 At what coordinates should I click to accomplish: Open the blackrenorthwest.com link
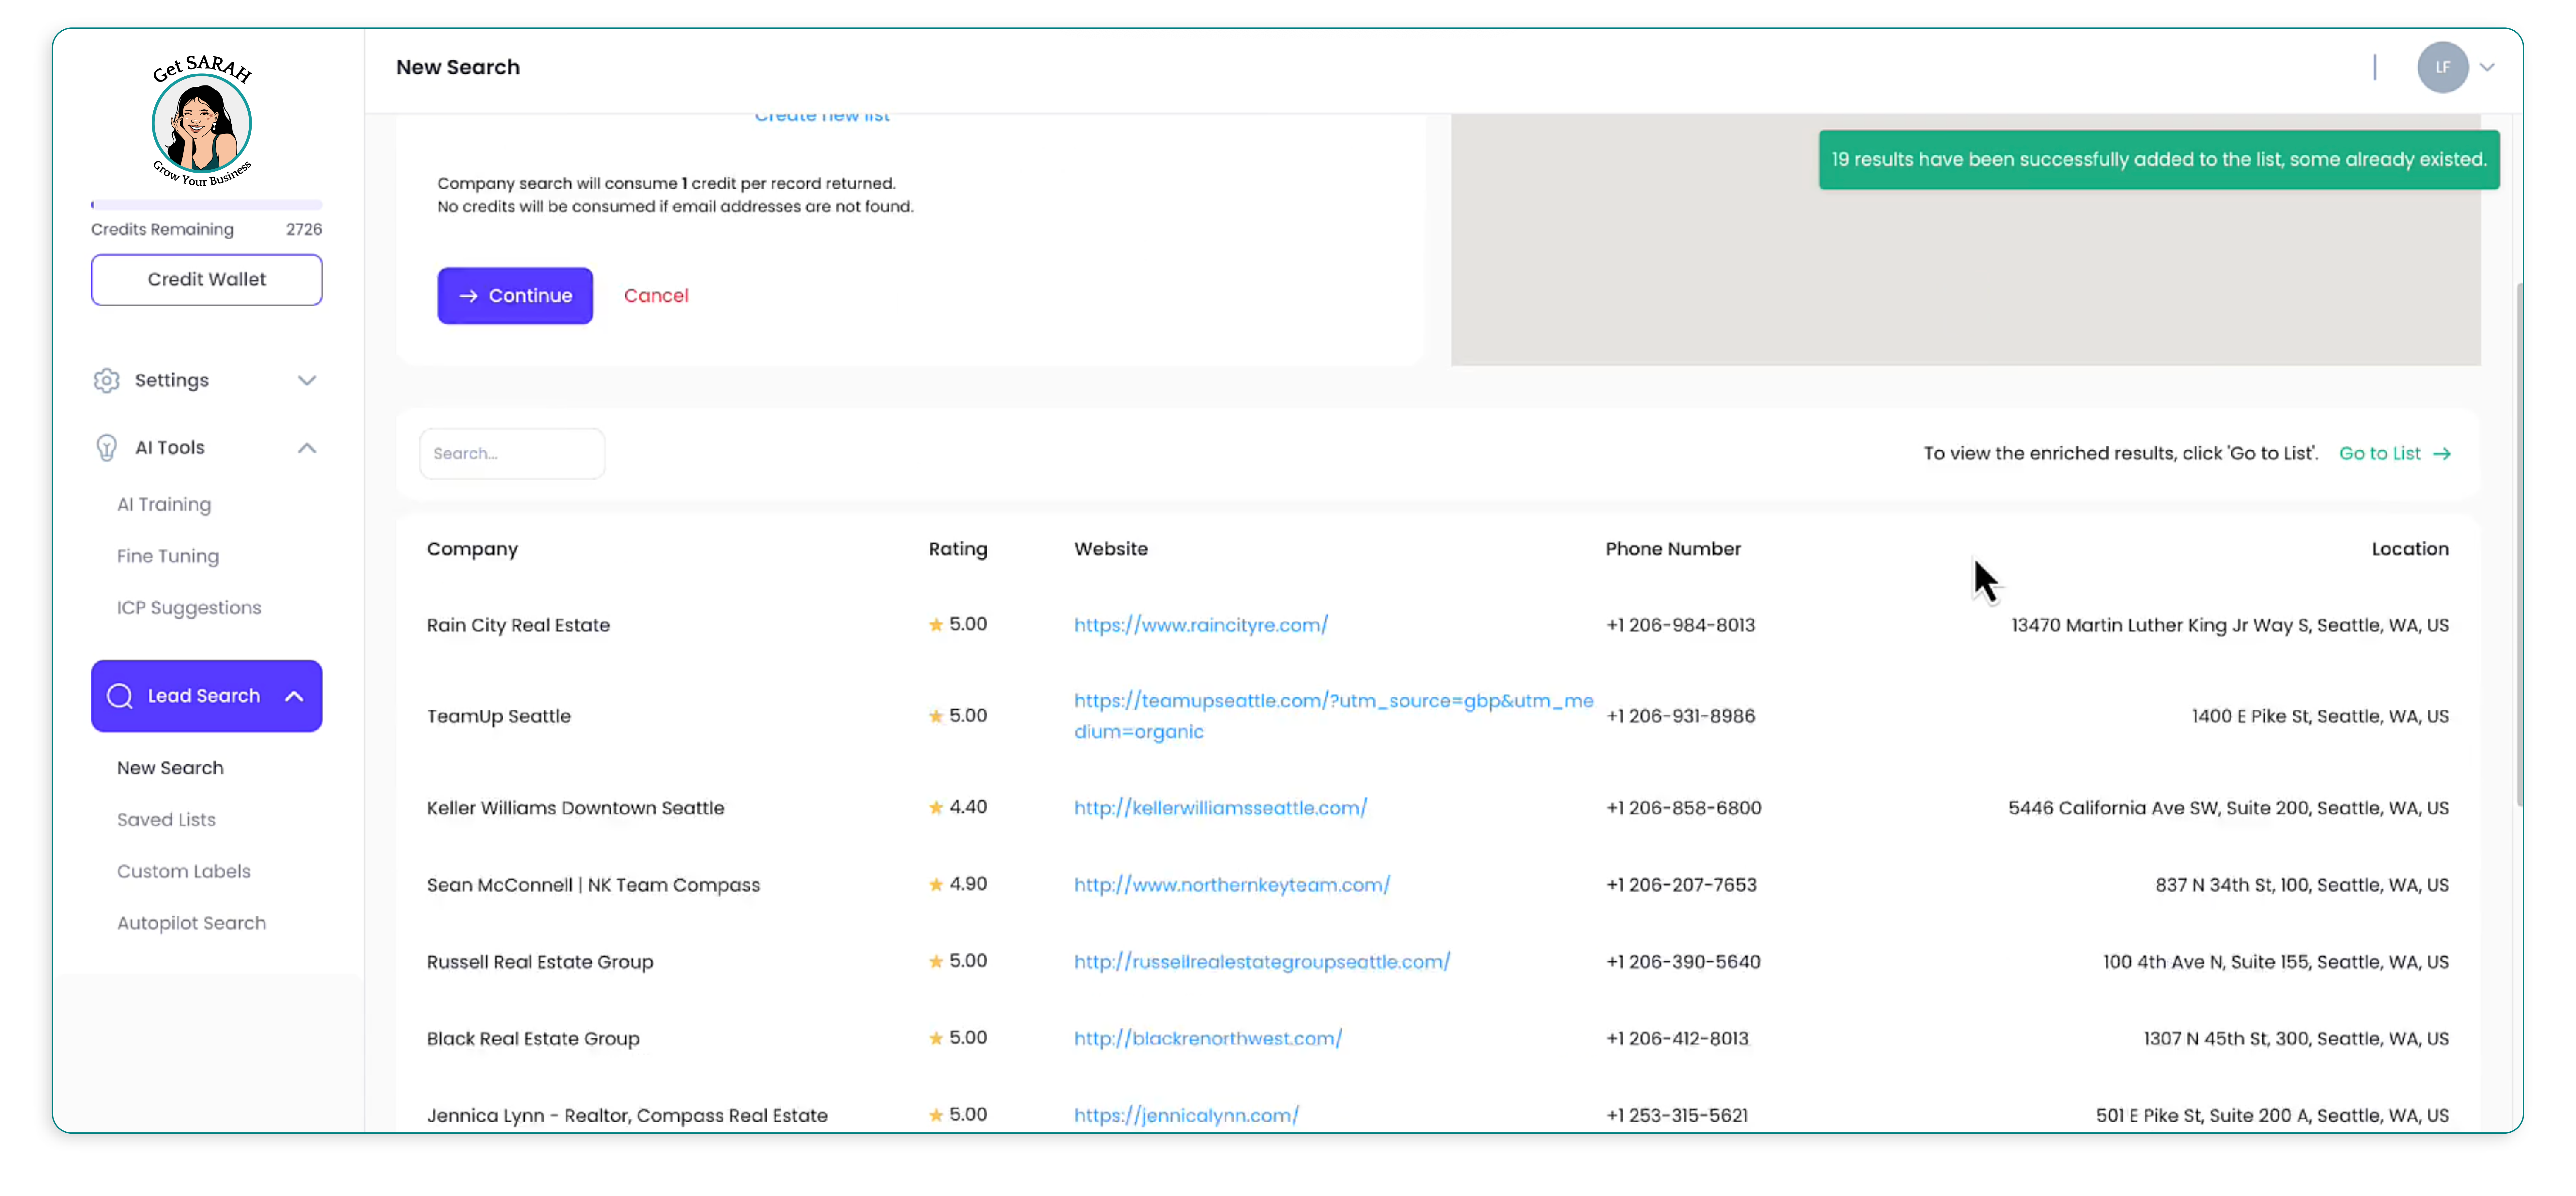(1208, 1039)
